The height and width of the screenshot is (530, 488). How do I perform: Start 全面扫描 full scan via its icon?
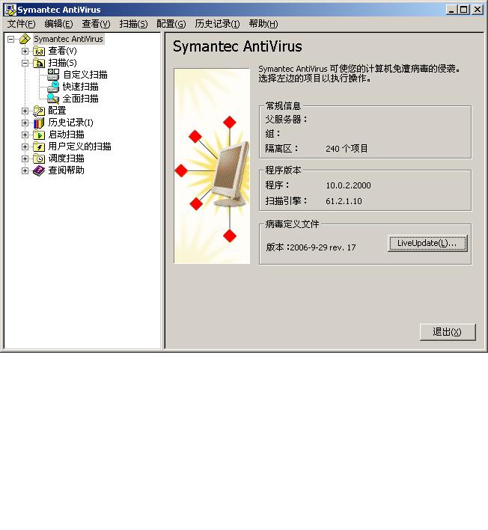click(x=53, y=99)
